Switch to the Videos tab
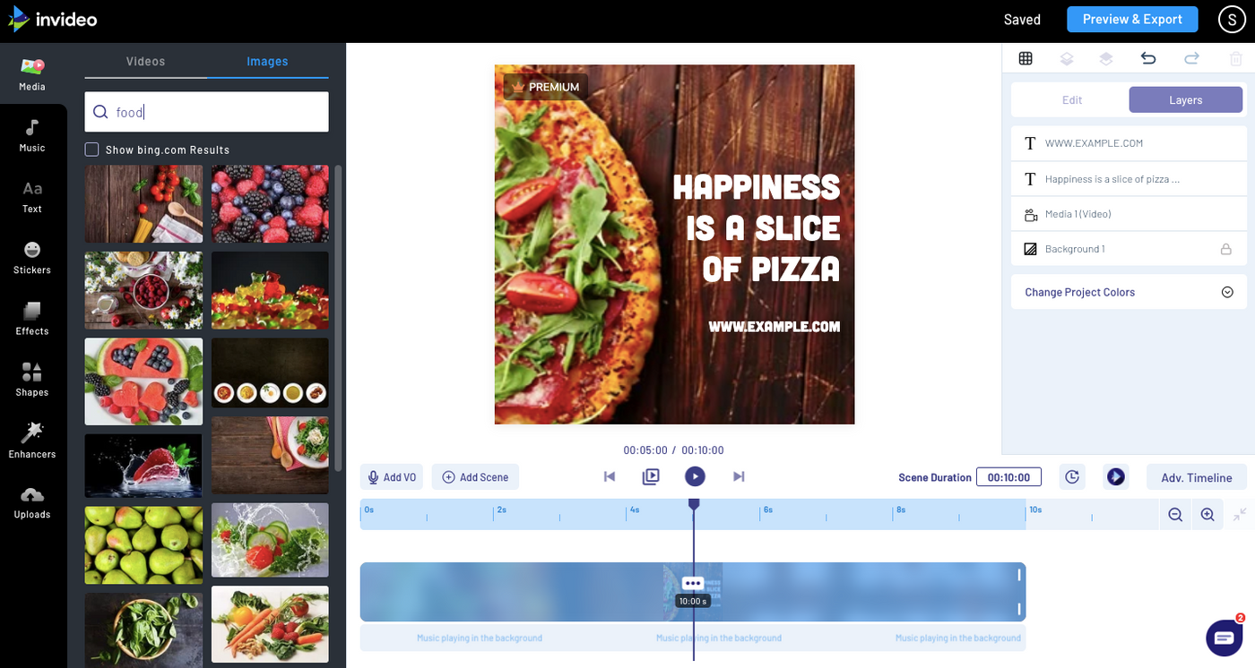The height and width of the screenshot is (668, 1255). (x=146, y=61)
